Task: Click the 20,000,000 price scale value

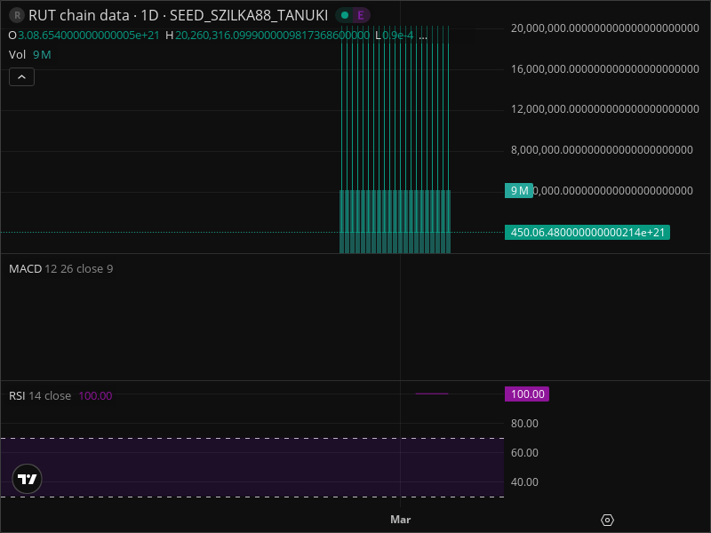Action: pos(605,28)
